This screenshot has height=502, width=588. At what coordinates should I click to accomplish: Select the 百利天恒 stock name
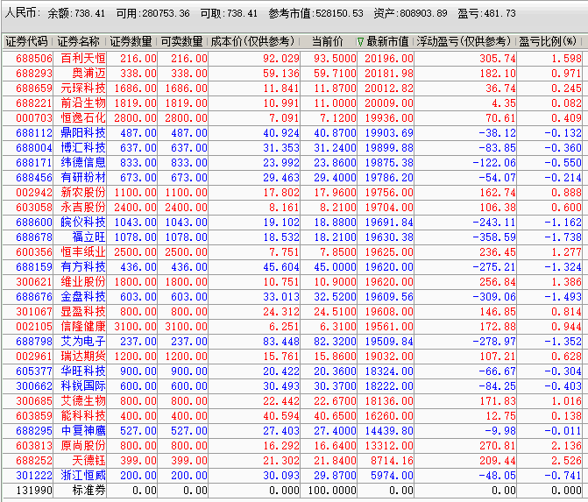[x=83, y=58]
